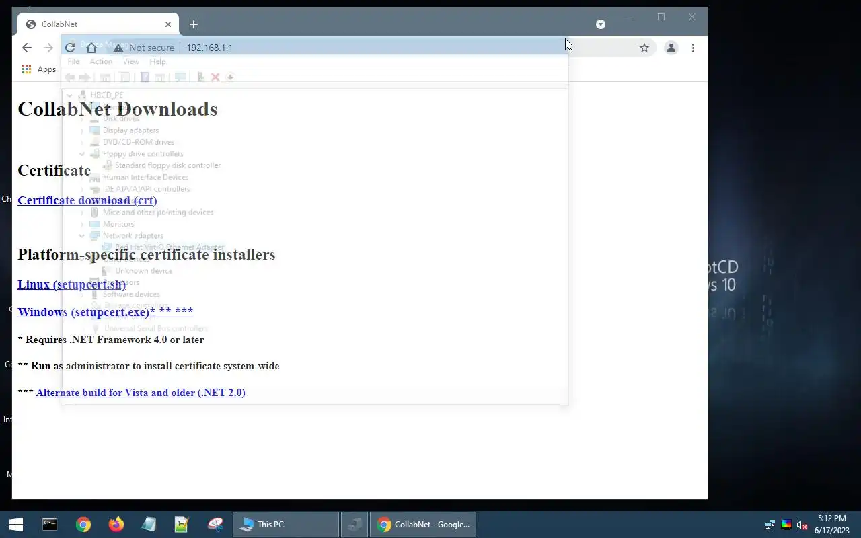Open the Windows Start menu
Image resolution: width=861 pixels, height=538 pixels.
coord(16,525)
